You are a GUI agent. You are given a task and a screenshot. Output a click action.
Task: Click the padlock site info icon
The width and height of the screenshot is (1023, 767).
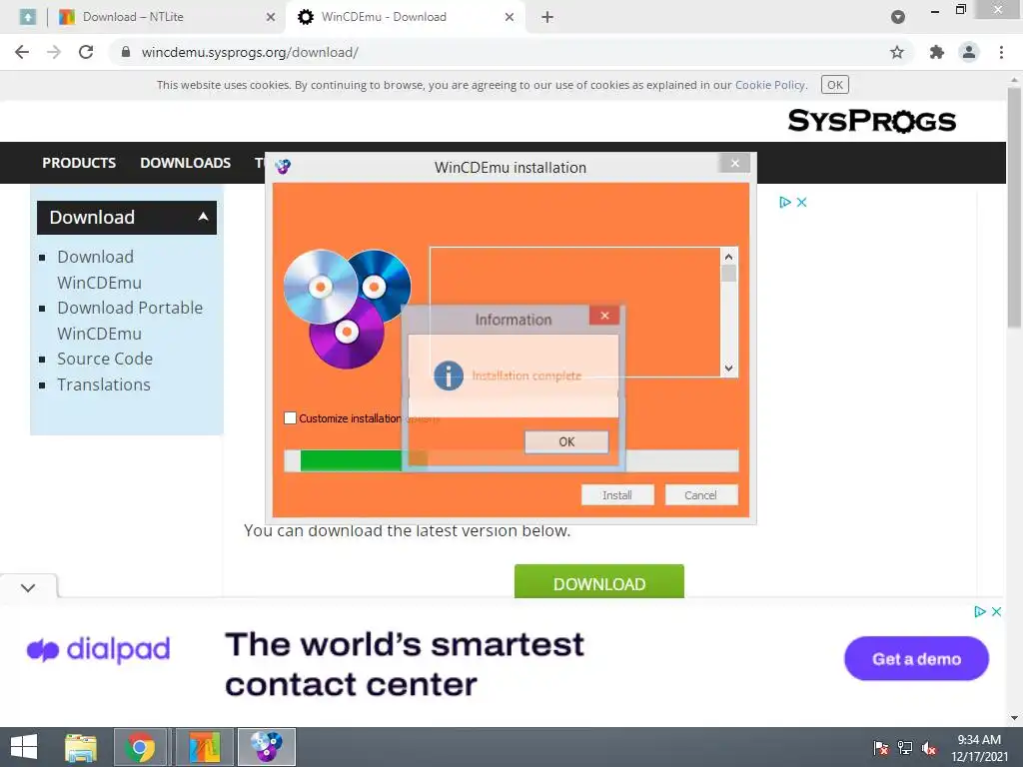(x=126, y=52)
